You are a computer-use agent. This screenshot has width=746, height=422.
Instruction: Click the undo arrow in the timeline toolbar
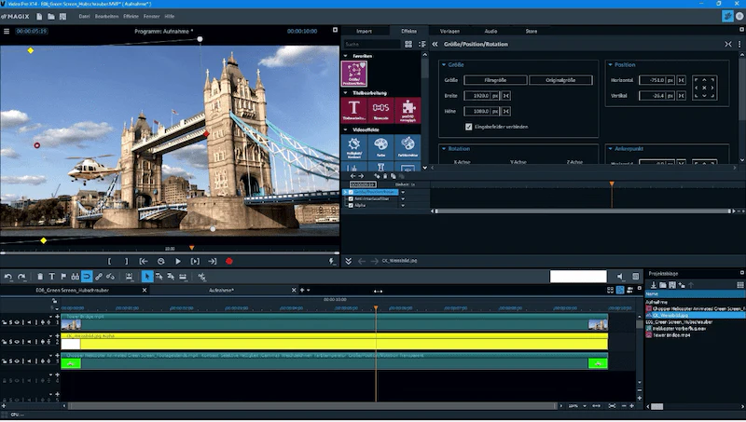[8, 277]
